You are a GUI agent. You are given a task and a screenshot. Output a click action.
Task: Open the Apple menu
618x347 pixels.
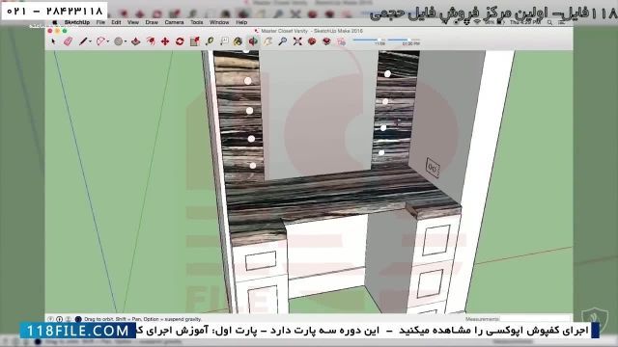pos(55,22)
